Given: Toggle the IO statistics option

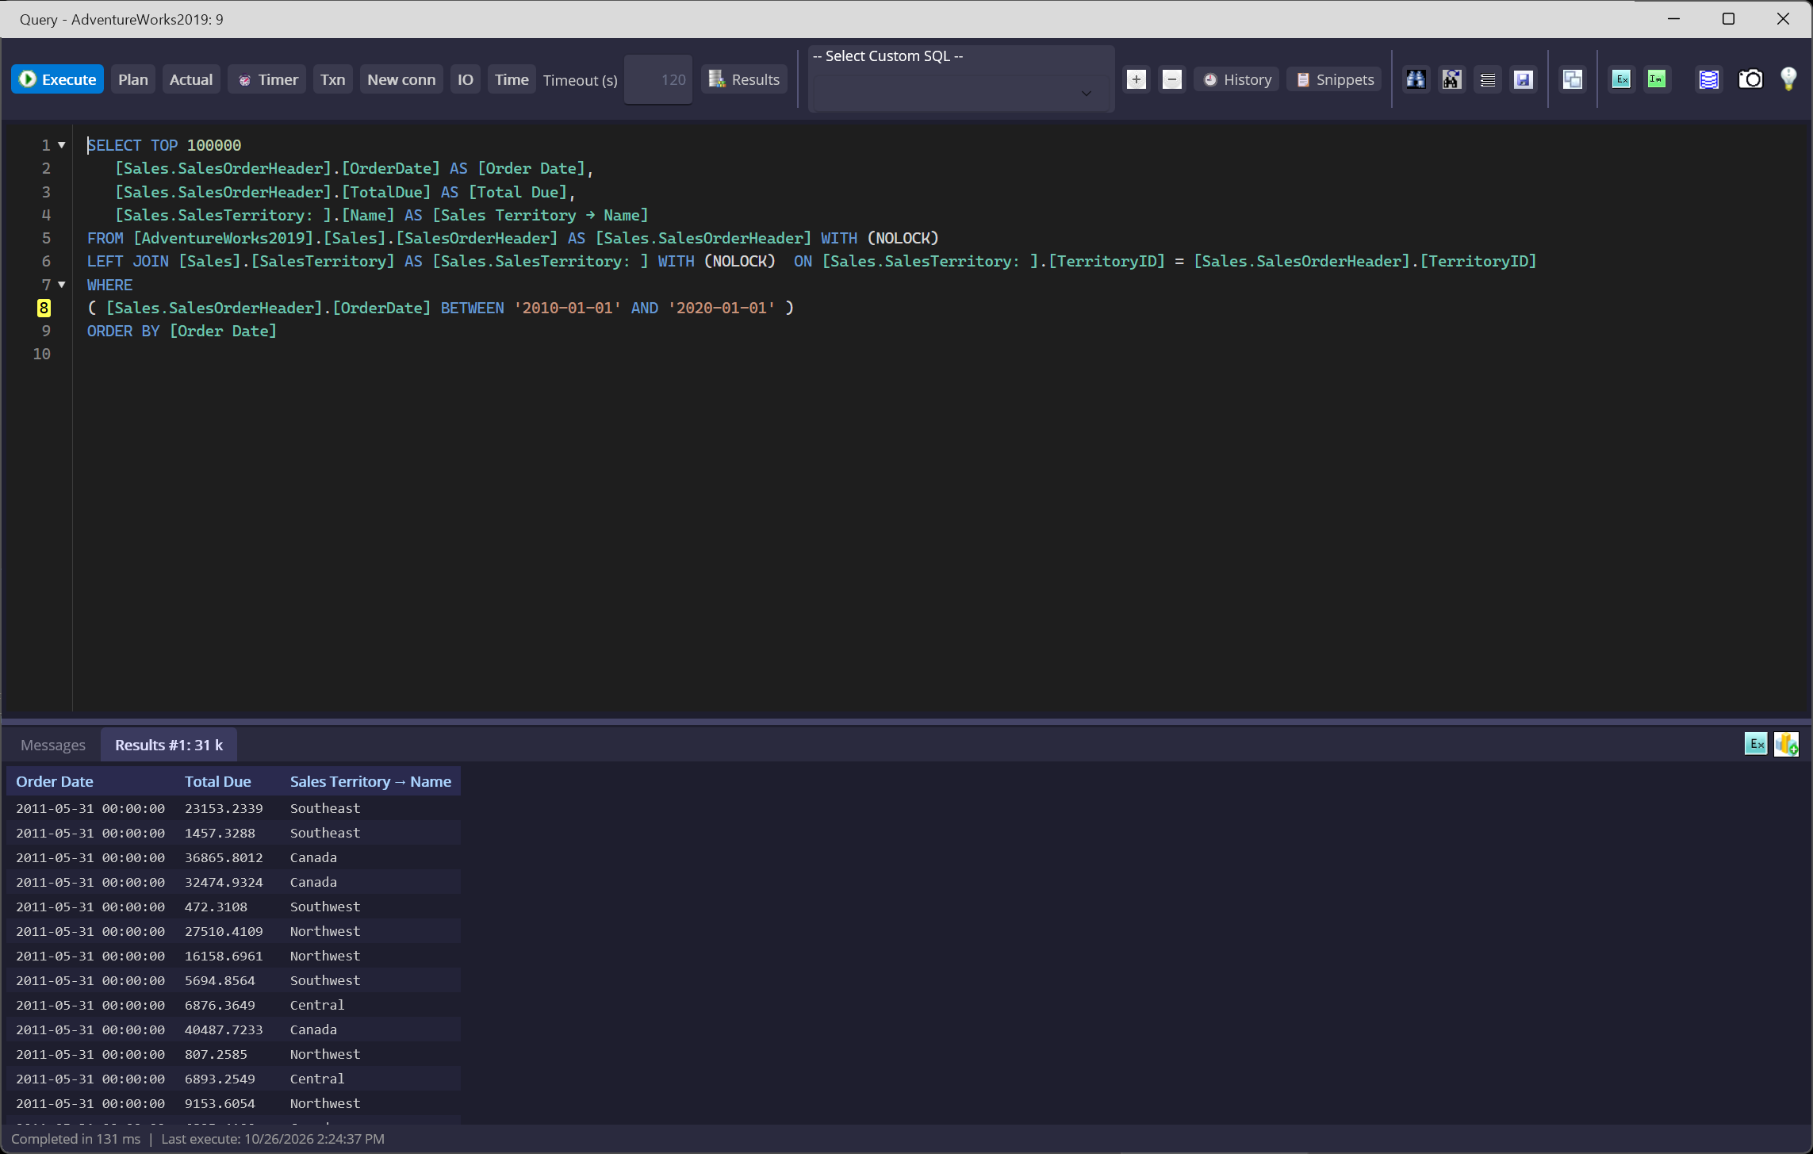Looking at the screenshot, I should point(466,79).
